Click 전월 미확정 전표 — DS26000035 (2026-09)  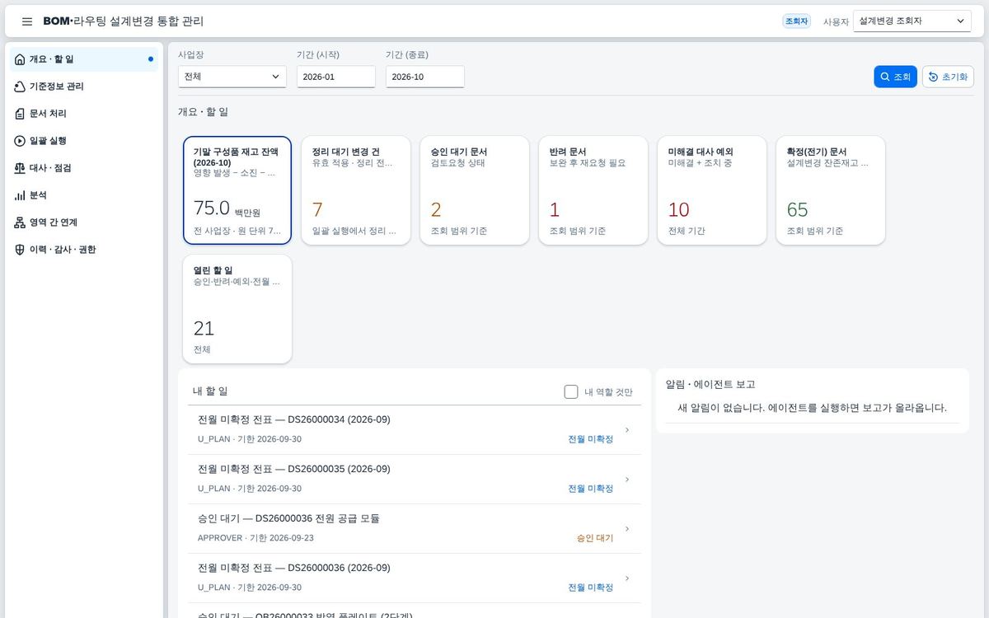(x=294, y=469)
